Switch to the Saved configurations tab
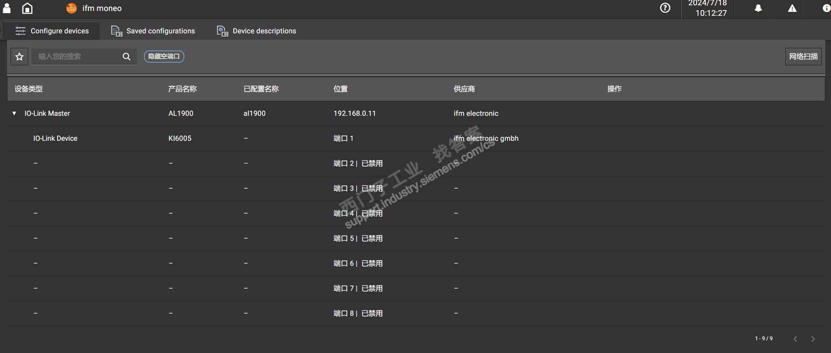 153,31
